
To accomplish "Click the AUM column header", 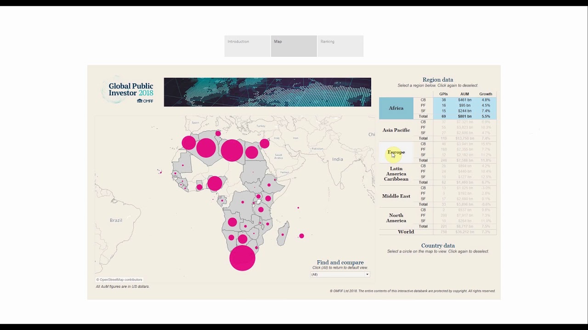I will [464, 94].
